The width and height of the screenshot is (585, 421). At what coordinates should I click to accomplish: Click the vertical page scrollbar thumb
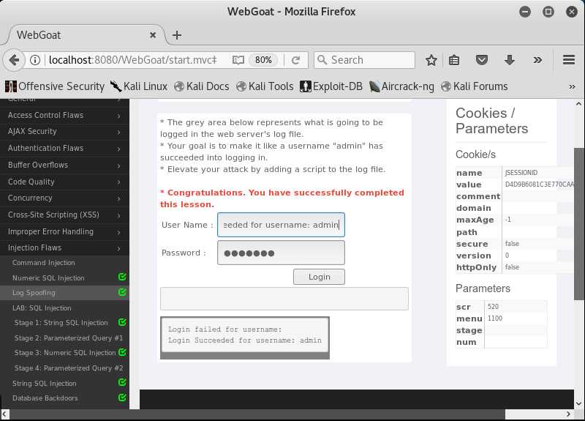pyautogui.click(x=578, y=223)
